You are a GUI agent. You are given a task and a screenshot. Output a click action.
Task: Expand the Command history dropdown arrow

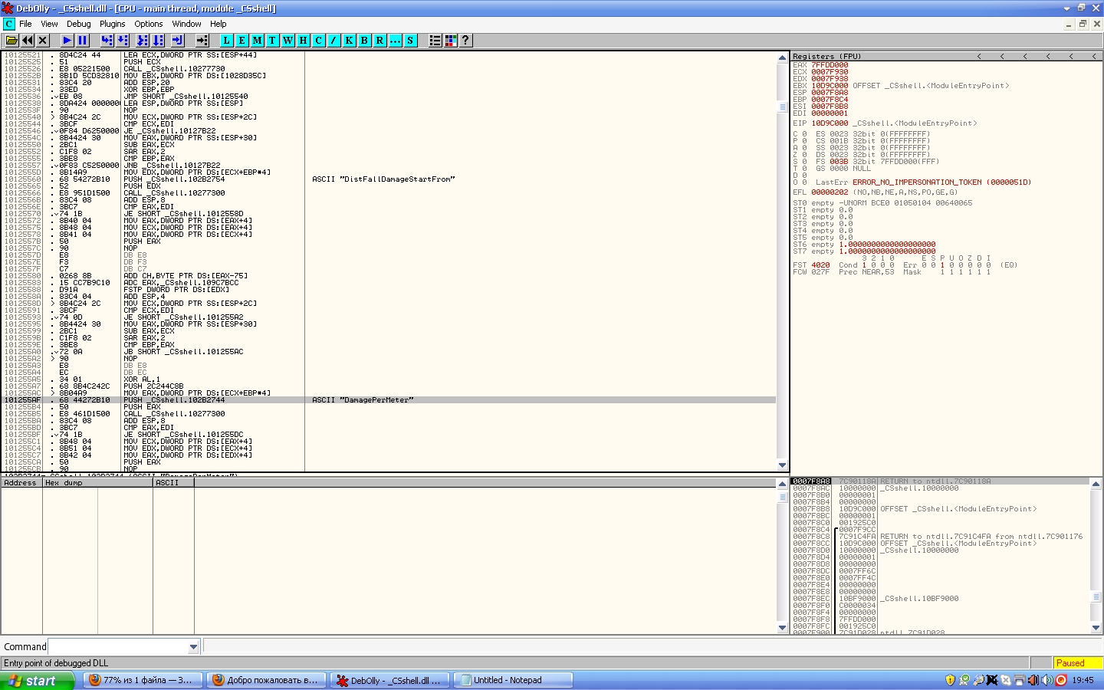193,647
